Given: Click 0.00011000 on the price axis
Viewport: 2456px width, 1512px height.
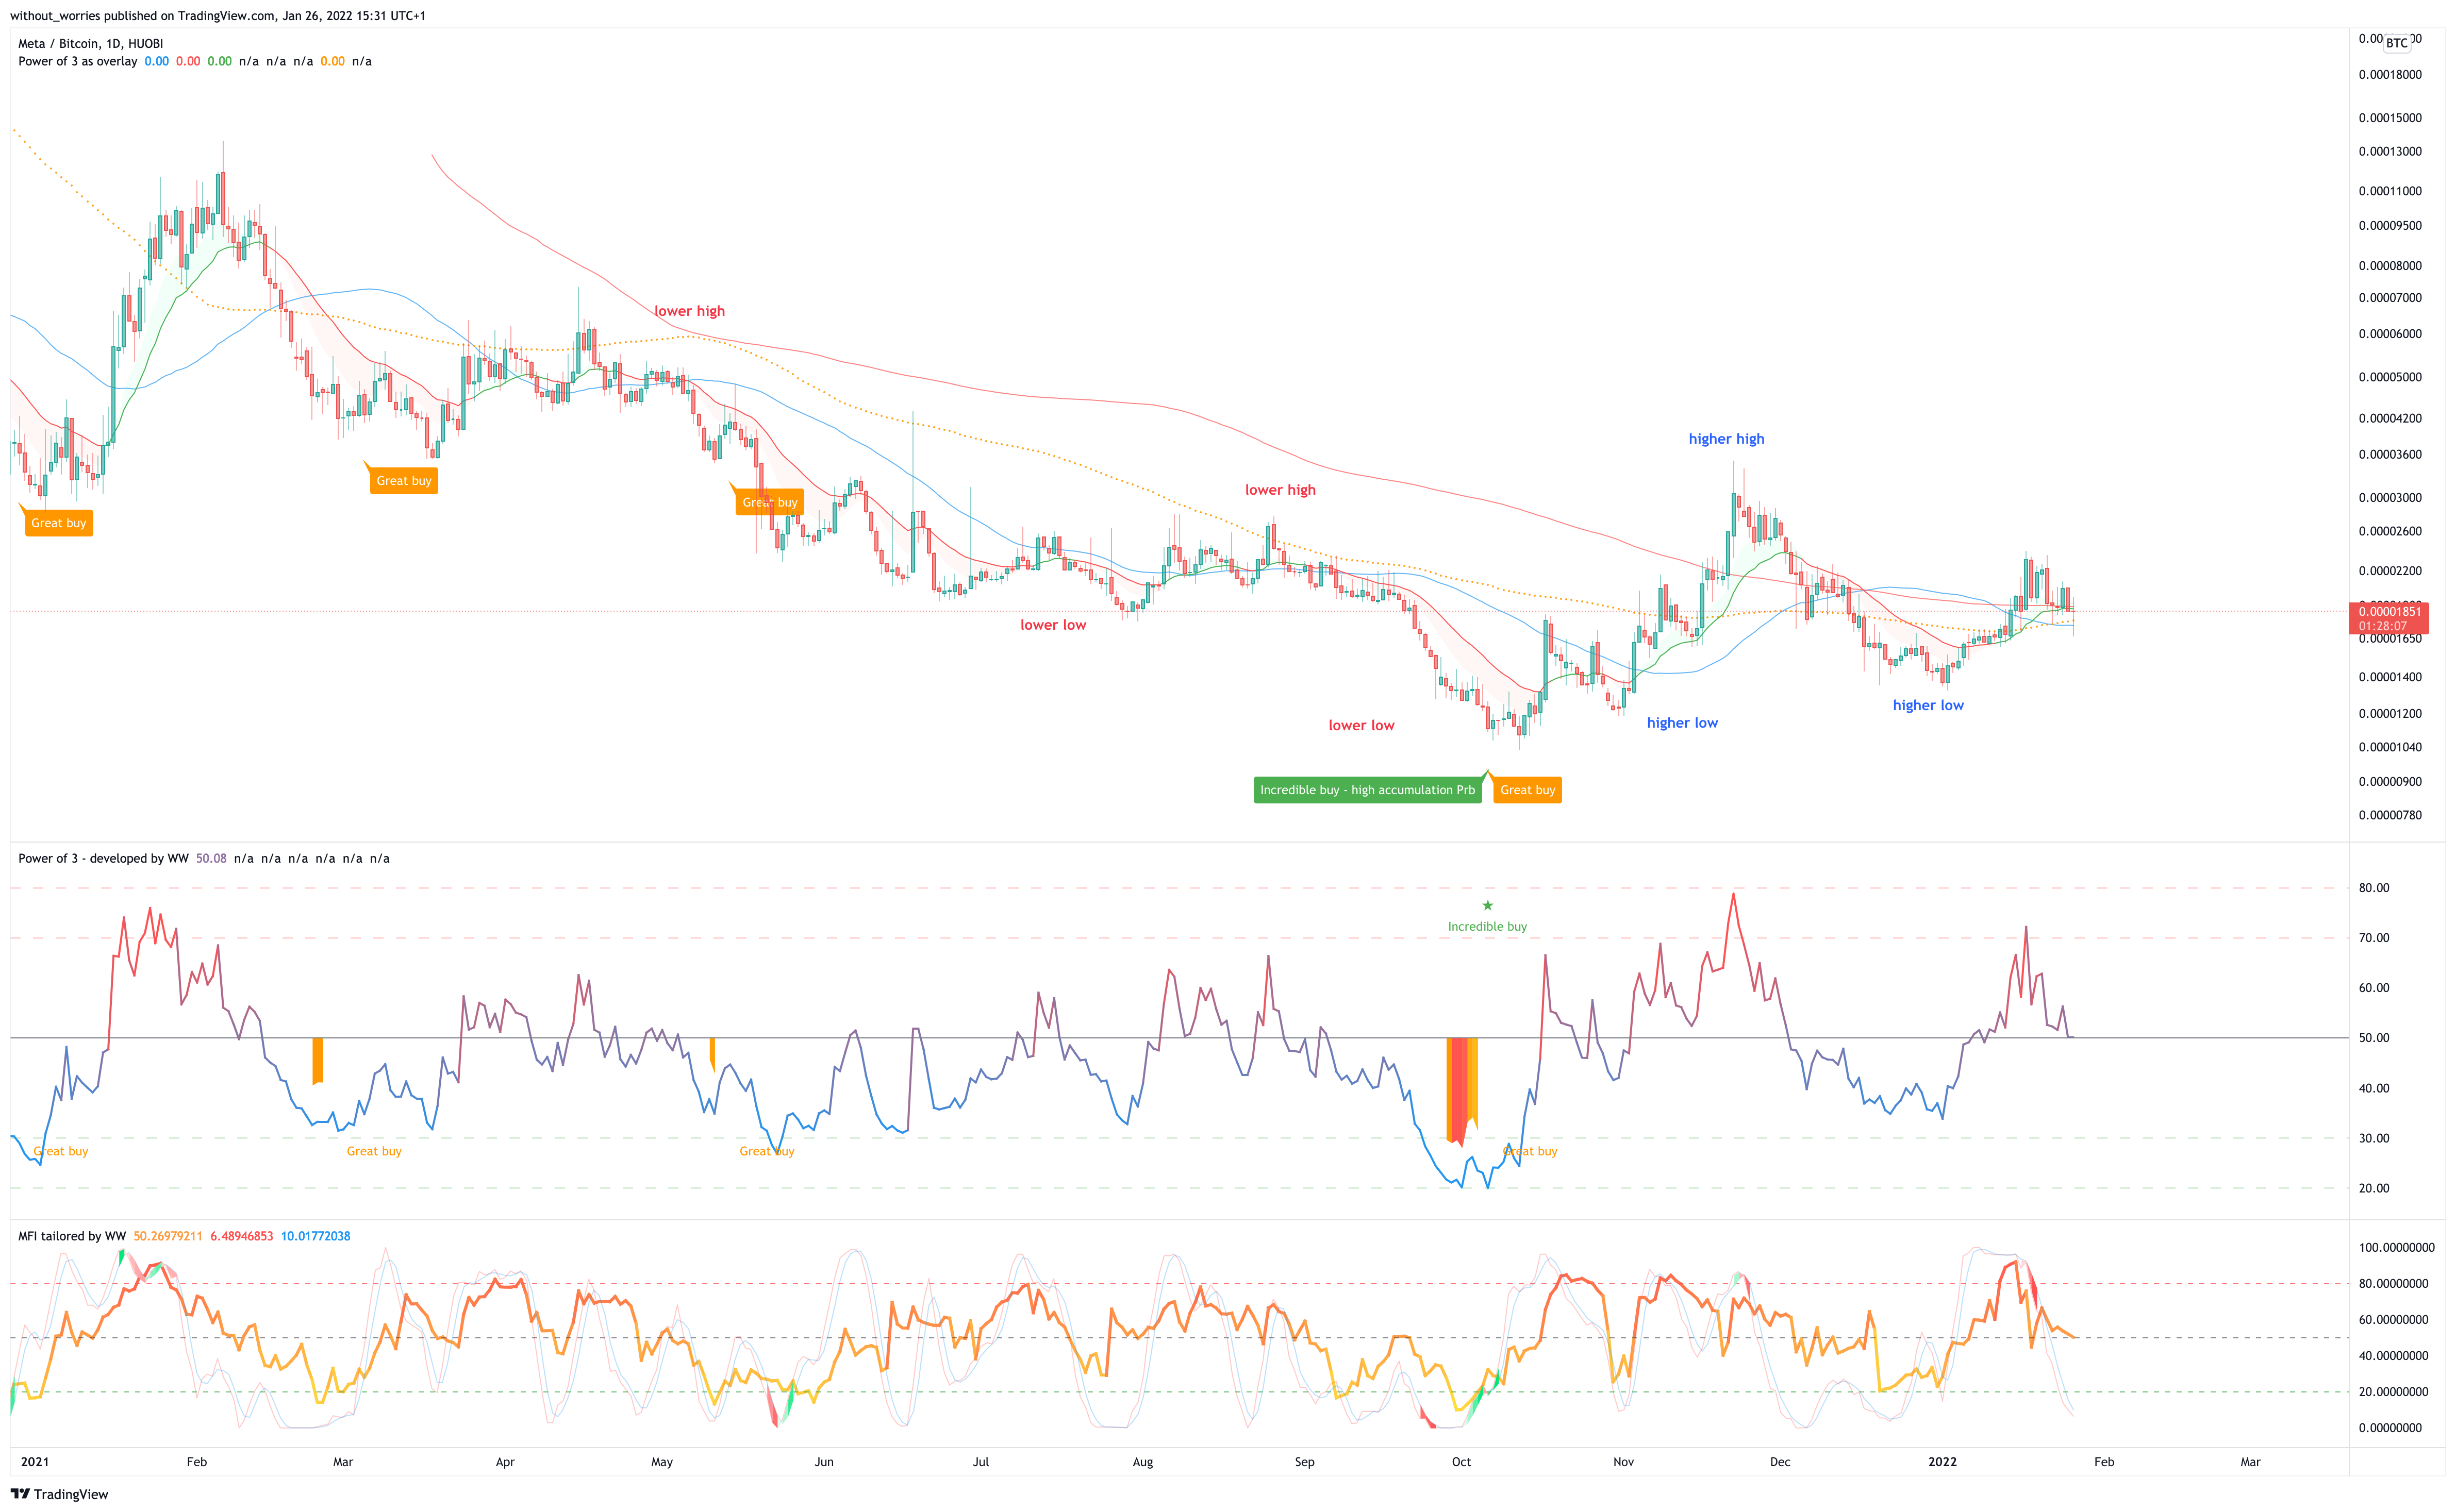Looking at the screenshot, I should pyautogui.click(x=2390, y=191).
